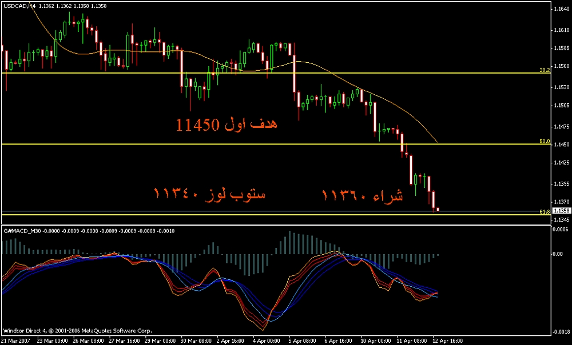Click the USDCAD,H4 chart title text
Screen dimensions: 572x345
click(19, 6)
